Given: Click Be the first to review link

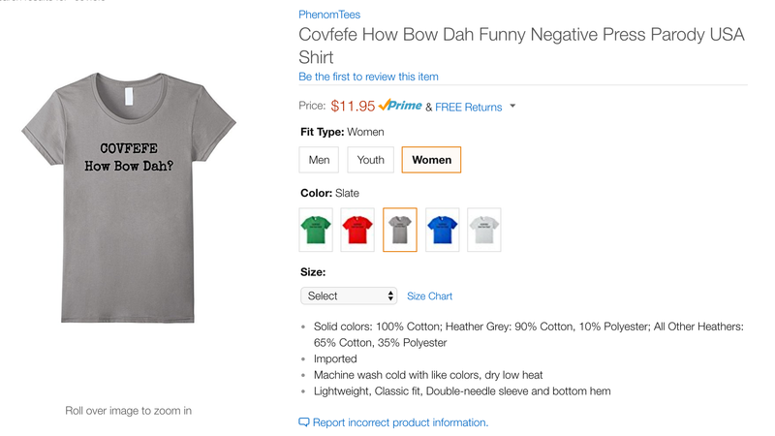Looking at the screenshot, I should point(368,77).
